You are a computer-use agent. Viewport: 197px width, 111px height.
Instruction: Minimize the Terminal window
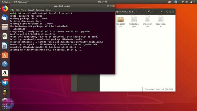pyautogui.click(x=108, y=6)
